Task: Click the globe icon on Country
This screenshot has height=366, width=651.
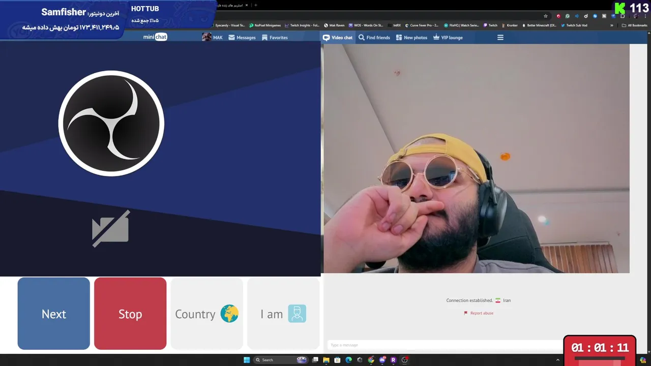Action: coord(229,314)
